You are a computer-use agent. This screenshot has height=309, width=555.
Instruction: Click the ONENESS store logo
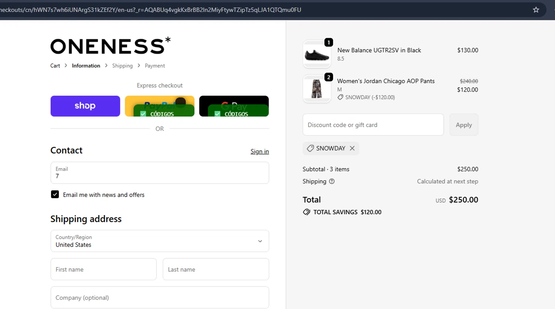110,45
